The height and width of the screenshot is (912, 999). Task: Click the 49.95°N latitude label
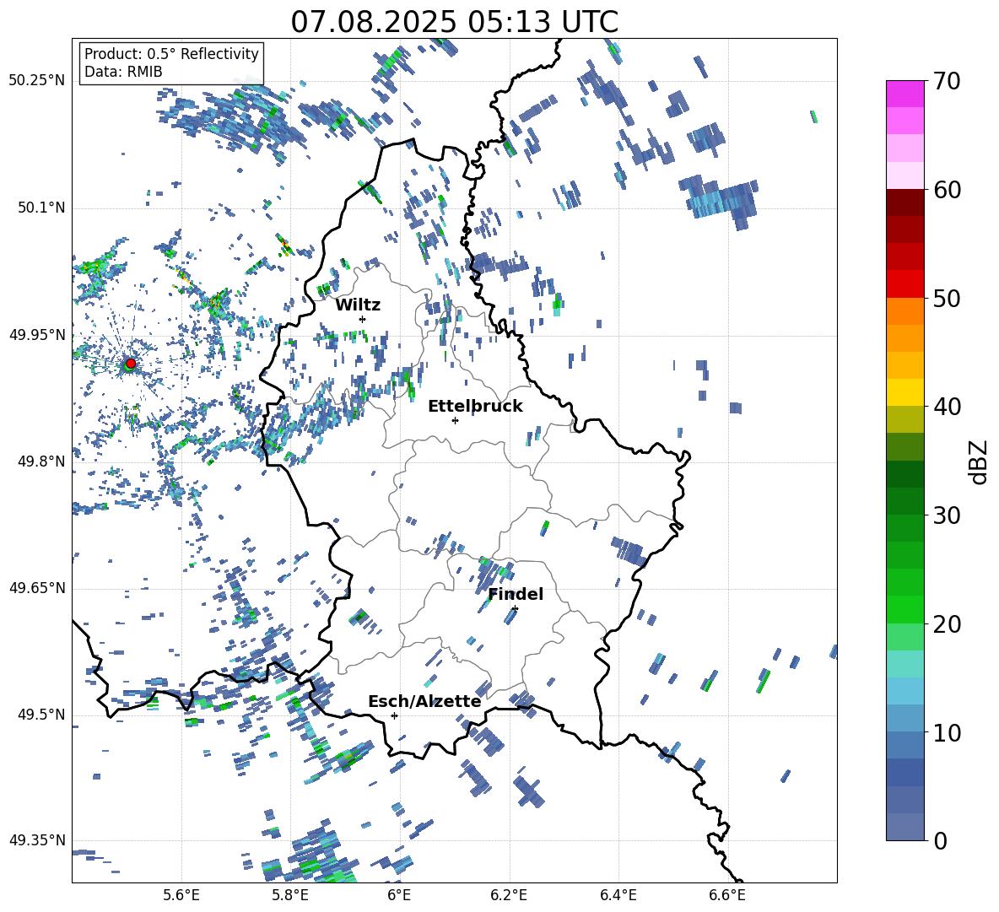(37, 334)
